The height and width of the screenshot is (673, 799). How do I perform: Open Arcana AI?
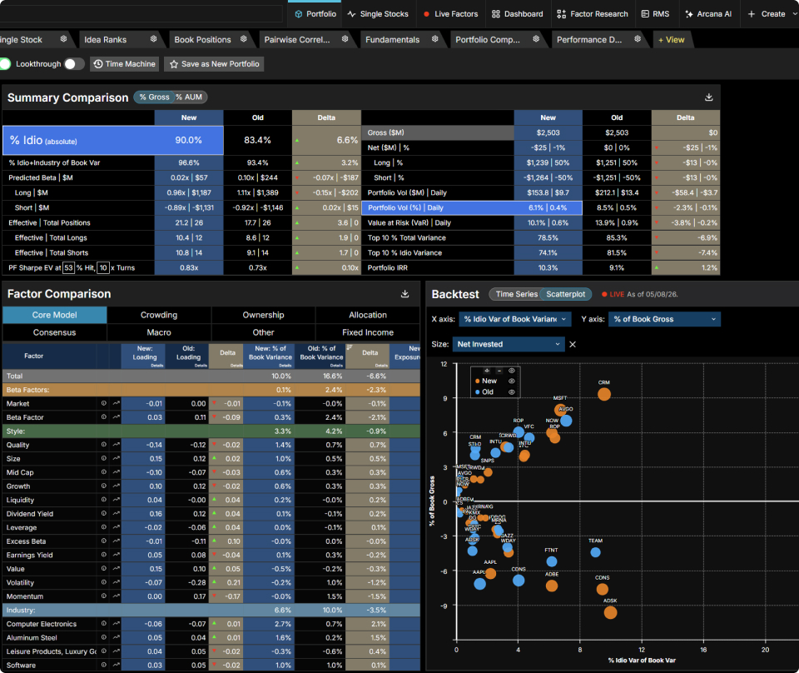(708, 14)
